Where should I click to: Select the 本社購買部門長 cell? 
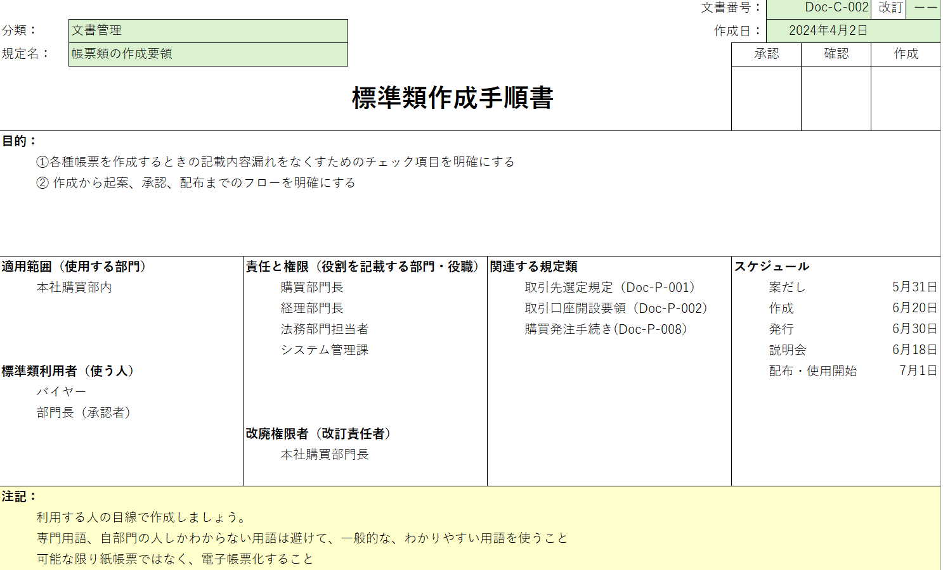(325, 454)
